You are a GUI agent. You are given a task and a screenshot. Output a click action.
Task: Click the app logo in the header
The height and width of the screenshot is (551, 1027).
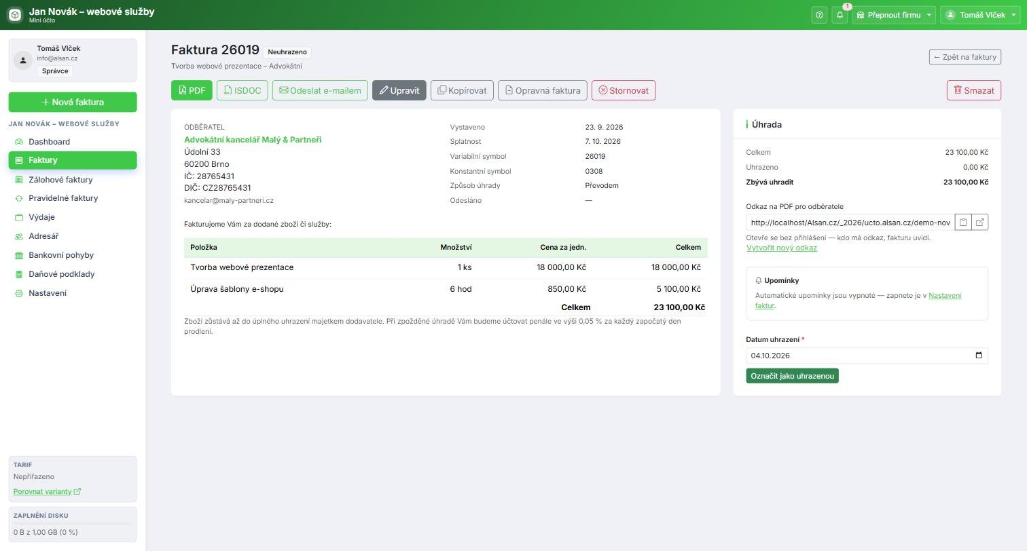(15, 15)
